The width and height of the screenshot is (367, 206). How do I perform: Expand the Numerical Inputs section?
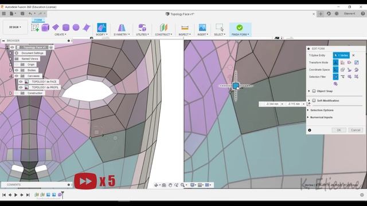(309, 117)
